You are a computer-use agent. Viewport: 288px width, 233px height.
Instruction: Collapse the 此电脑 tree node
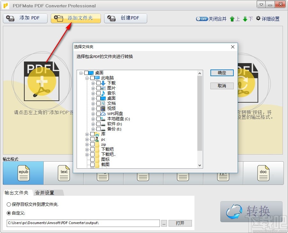[x=87, y=78]
